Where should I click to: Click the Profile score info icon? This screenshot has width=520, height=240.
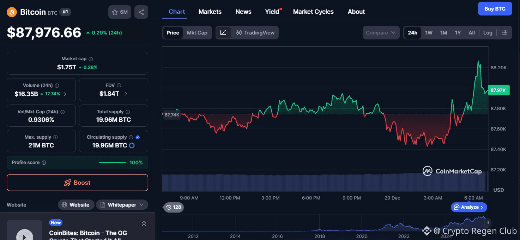44,163
